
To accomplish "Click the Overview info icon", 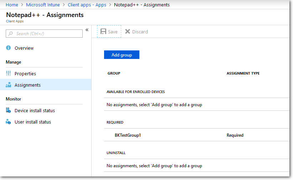I will click(x=9, y=48).
